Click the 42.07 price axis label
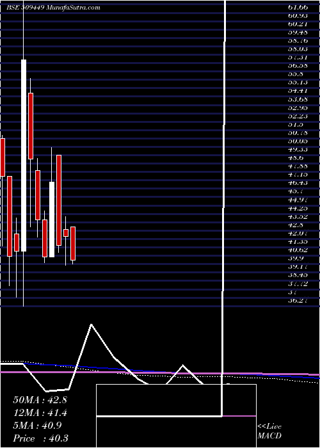The height and width of the screenshot is (448, 320). [298, 234]
